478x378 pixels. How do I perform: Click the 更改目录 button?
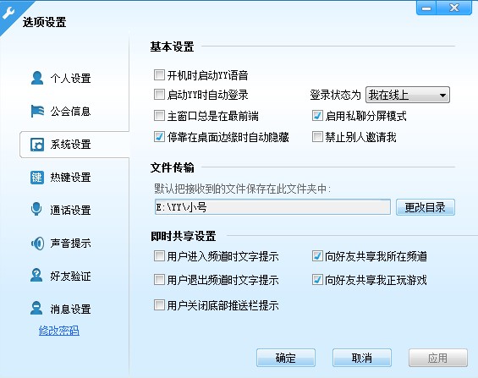coord(426,207)
